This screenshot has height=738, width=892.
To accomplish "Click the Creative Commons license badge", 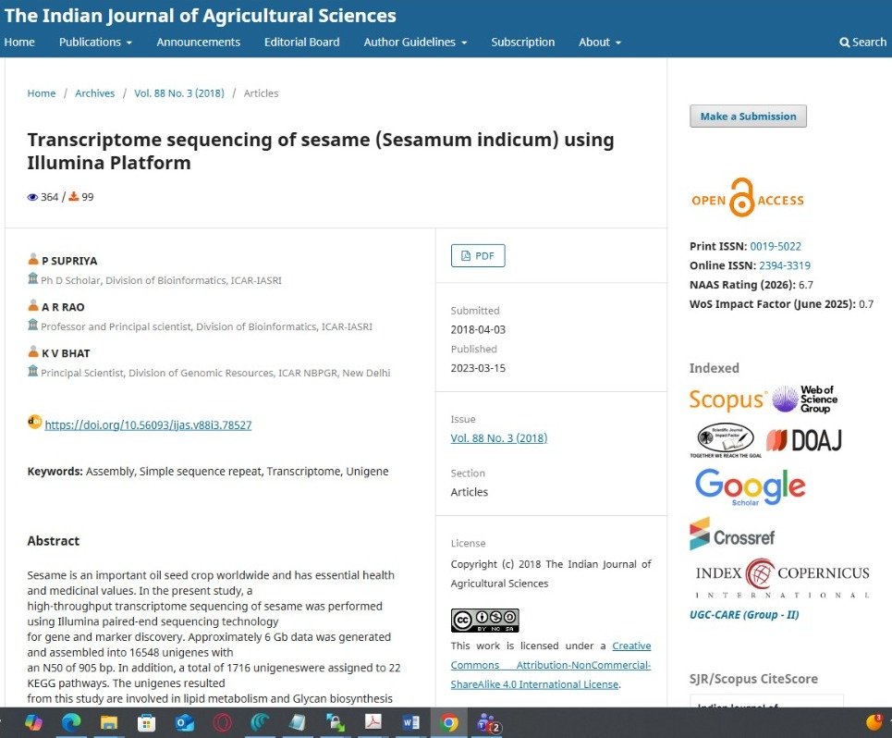I will (x=484, y=620).
